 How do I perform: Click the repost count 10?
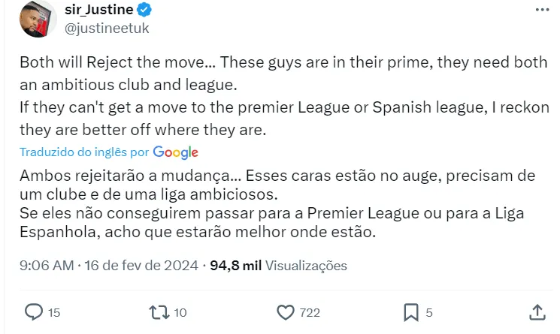tap(182, 313)
